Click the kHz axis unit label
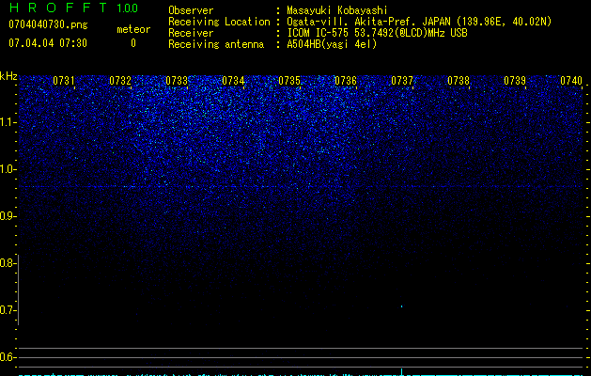591x376 pixels. pos(8,76)
